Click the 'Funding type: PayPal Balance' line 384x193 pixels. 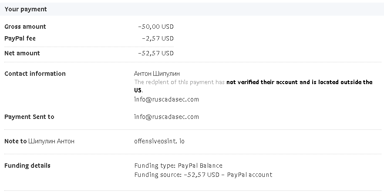coord(179,166)
